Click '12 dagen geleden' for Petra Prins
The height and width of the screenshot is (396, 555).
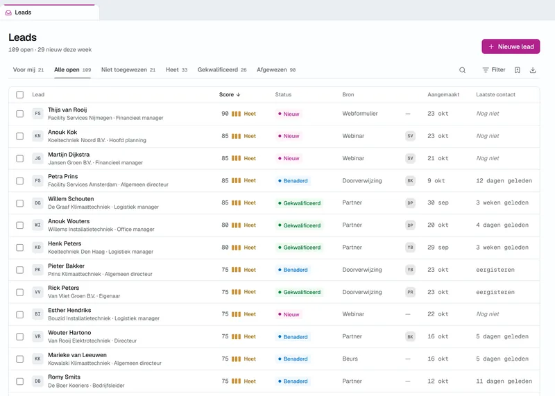[504, 180]
